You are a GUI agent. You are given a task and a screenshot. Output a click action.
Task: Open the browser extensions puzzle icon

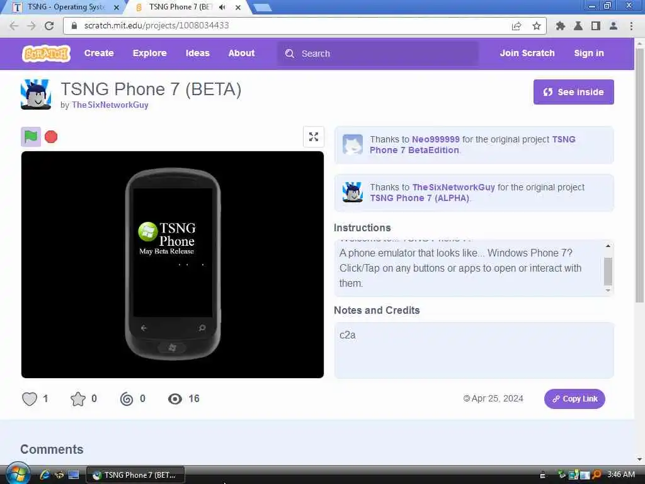[560, 26]
